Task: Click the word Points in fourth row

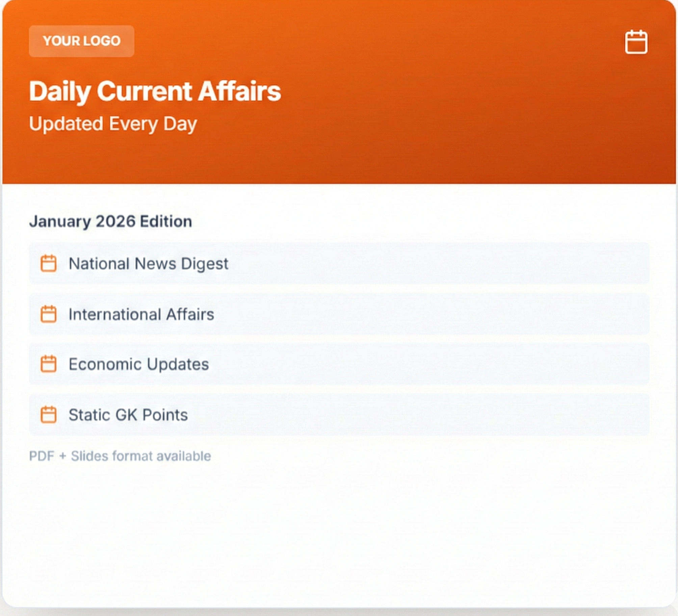Action: click(x=165, y=415)
